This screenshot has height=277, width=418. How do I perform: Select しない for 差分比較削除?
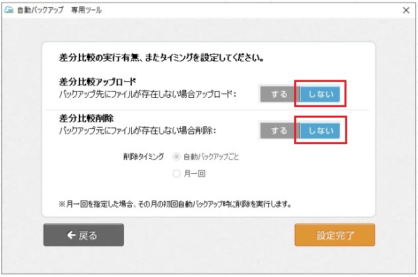click(320, 131)
